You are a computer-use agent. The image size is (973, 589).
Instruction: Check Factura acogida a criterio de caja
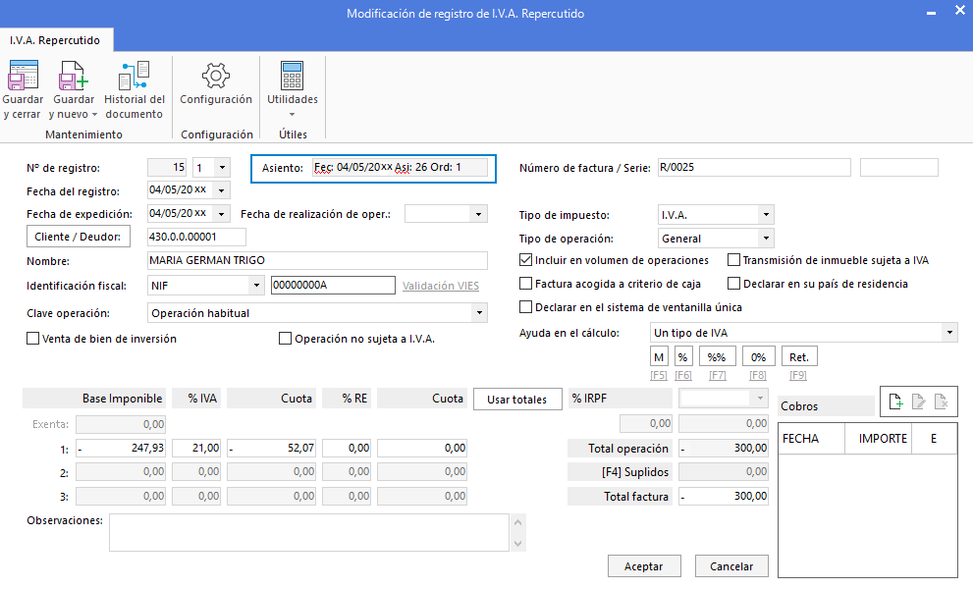click(525, 284)
